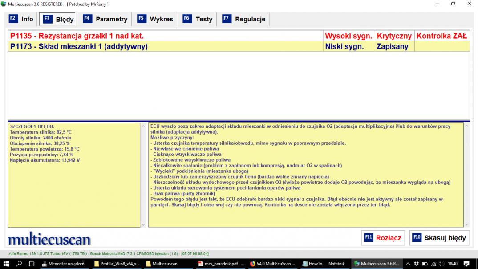
Task: Click volume speaker tray icon
Action: coord(441,264)
